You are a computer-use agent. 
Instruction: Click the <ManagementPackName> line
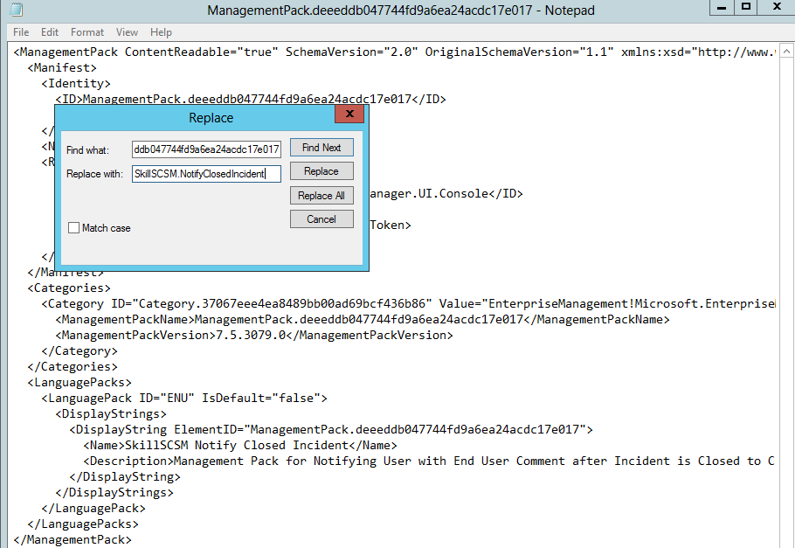[363, 319]
